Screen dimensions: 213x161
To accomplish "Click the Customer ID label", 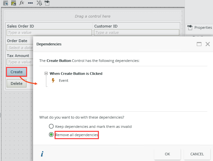I will (106, 26).
